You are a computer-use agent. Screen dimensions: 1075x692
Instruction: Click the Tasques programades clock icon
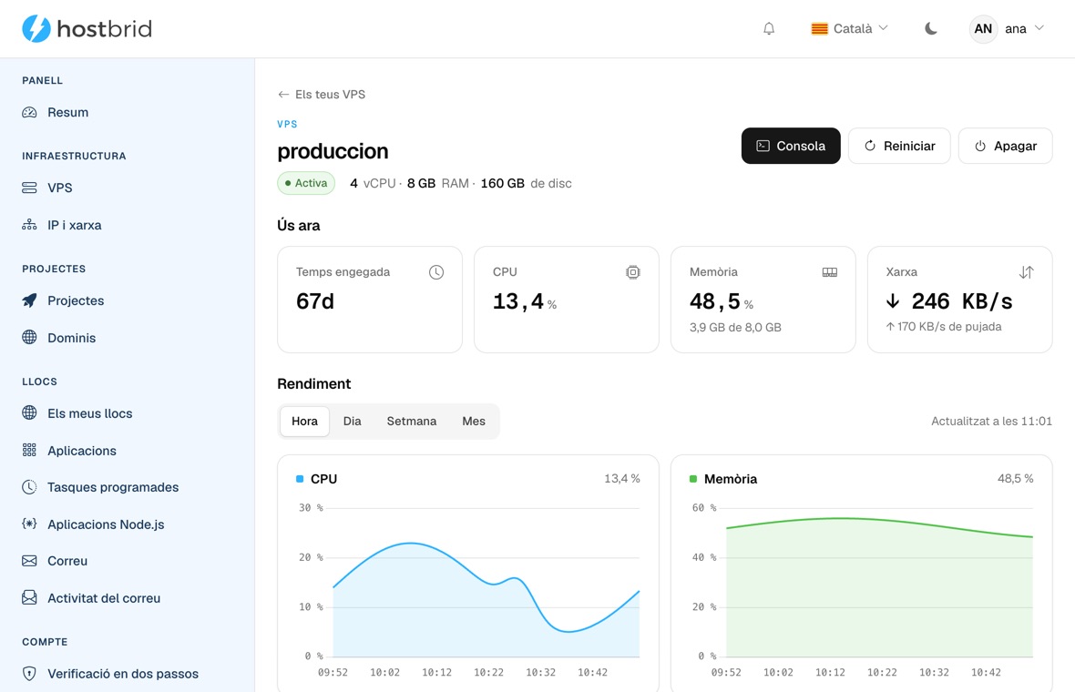point(29,487)
